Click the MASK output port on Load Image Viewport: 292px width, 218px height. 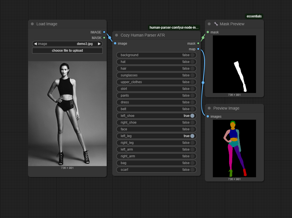(x=104, y=38)
